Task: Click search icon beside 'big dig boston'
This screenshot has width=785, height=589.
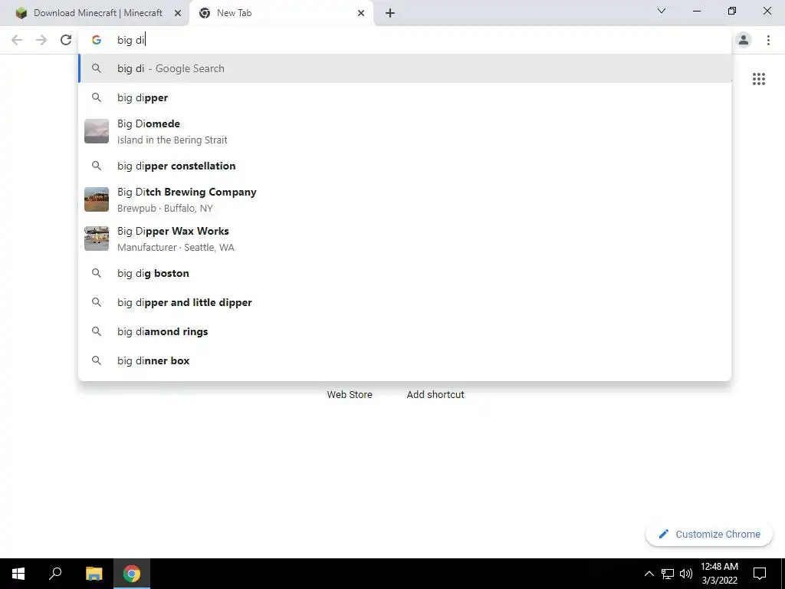Action: click(97, 274)
